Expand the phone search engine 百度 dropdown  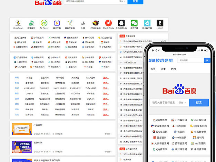[x=183, y=102]
